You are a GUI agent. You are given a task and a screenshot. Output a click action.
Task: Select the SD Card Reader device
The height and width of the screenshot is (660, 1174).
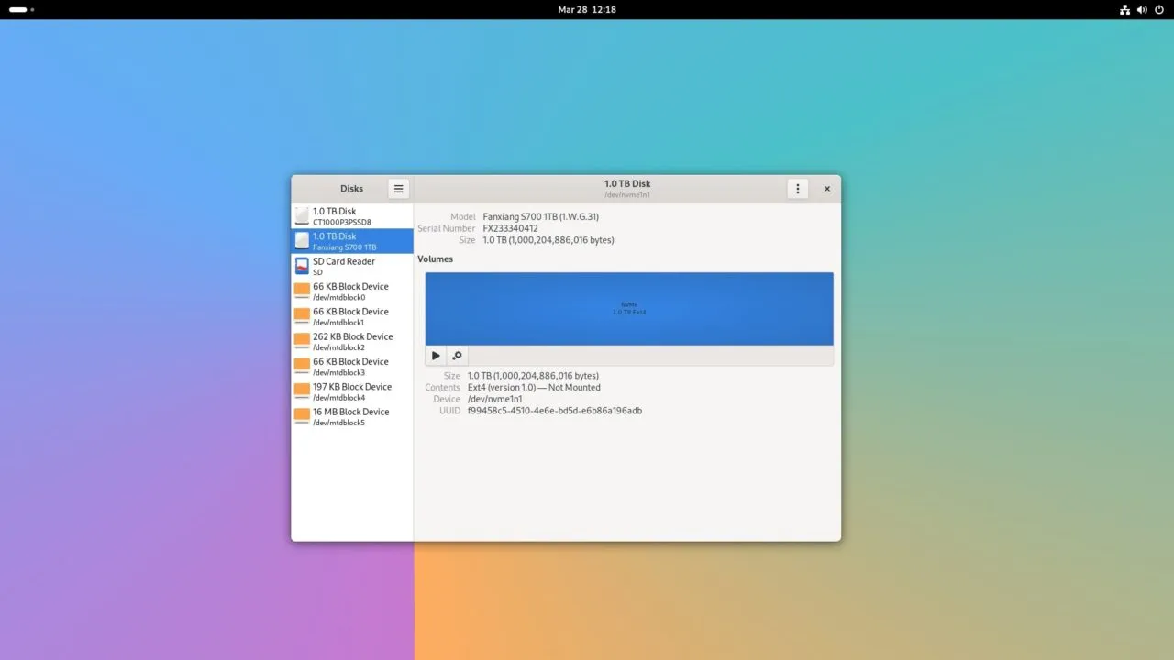pyautogui.click(x=352, y=267)
